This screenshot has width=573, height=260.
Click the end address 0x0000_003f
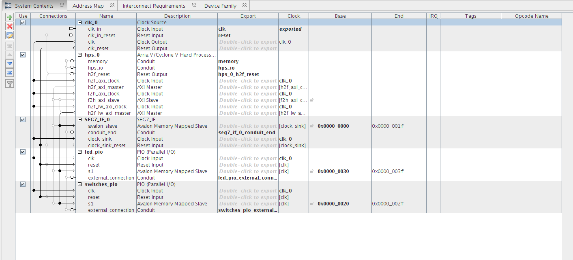click(388, 171)
